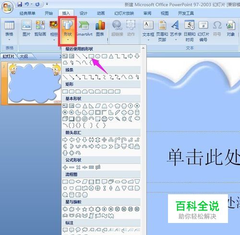Choose U-Turn Arrow in 箭头总汇

coord(124,140)
